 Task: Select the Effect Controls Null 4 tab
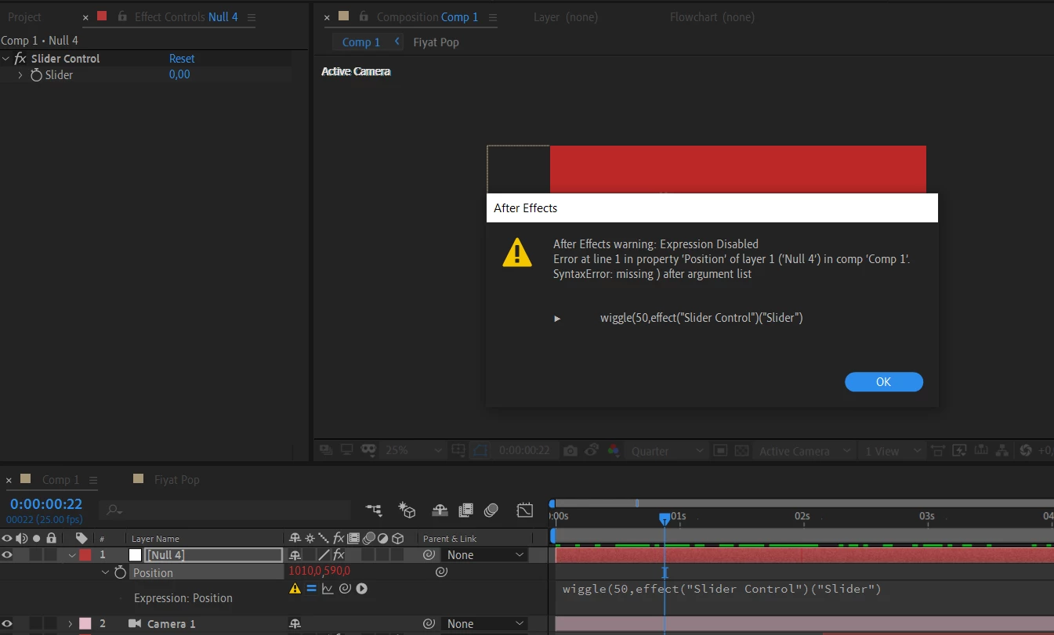[x=186, y=17]
